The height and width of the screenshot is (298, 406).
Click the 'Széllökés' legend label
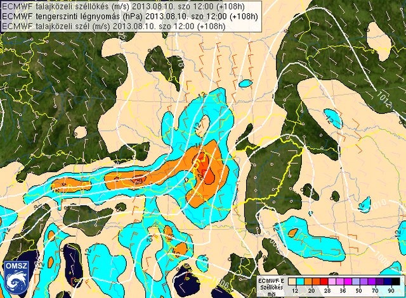point(272,287)
